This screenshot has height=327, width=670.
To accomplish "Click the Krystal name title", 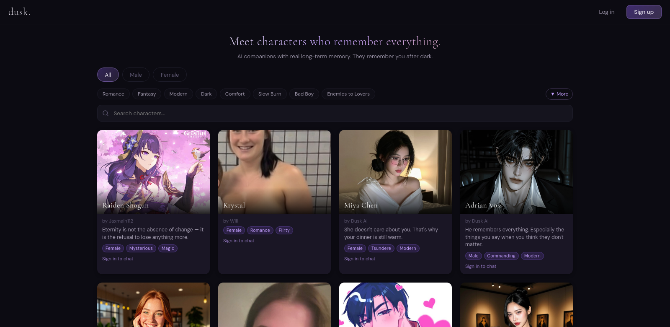I will click(x=234, y=205).
